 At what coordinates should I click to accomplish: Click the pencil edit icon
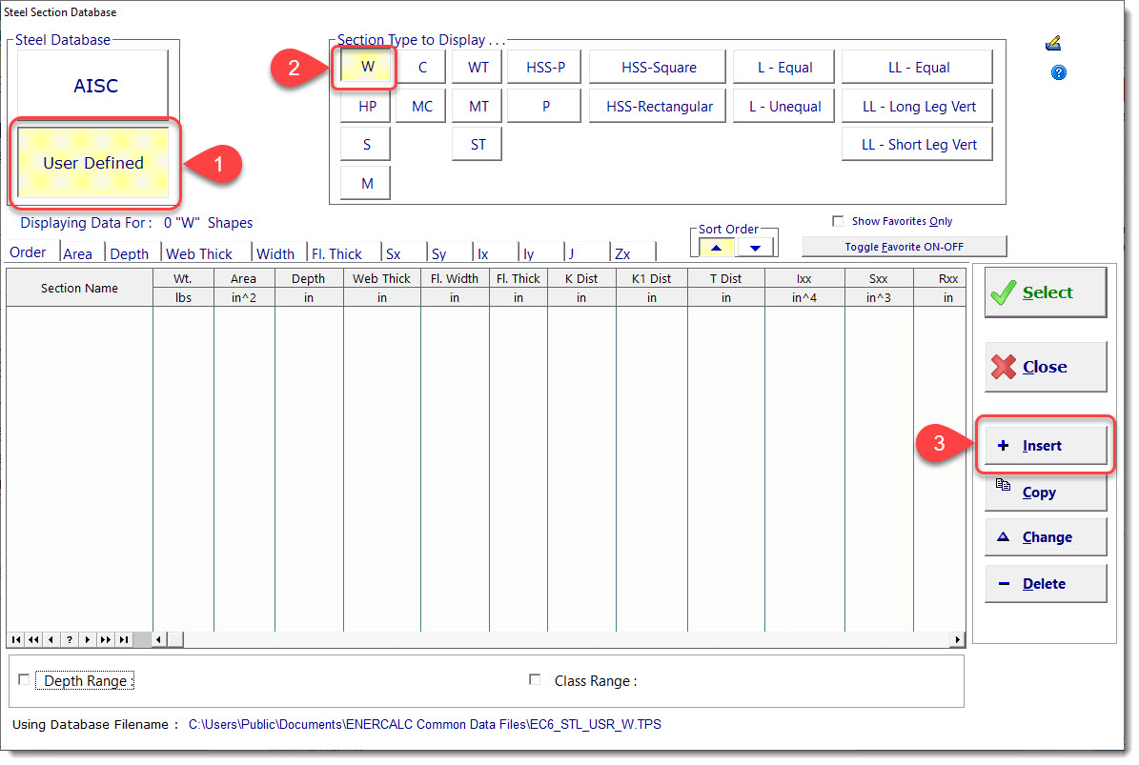(x=1053, y=42)
